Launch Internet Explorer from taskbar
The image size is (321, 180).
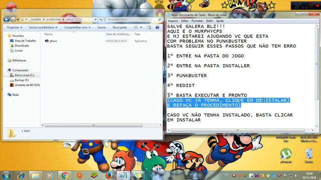[x=21, y=175]
